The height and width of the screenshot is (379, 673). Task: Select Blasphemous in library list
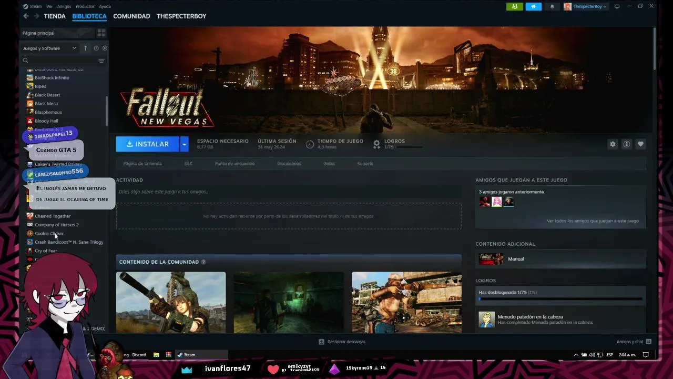pyautogui.click(x=48, y=112)
